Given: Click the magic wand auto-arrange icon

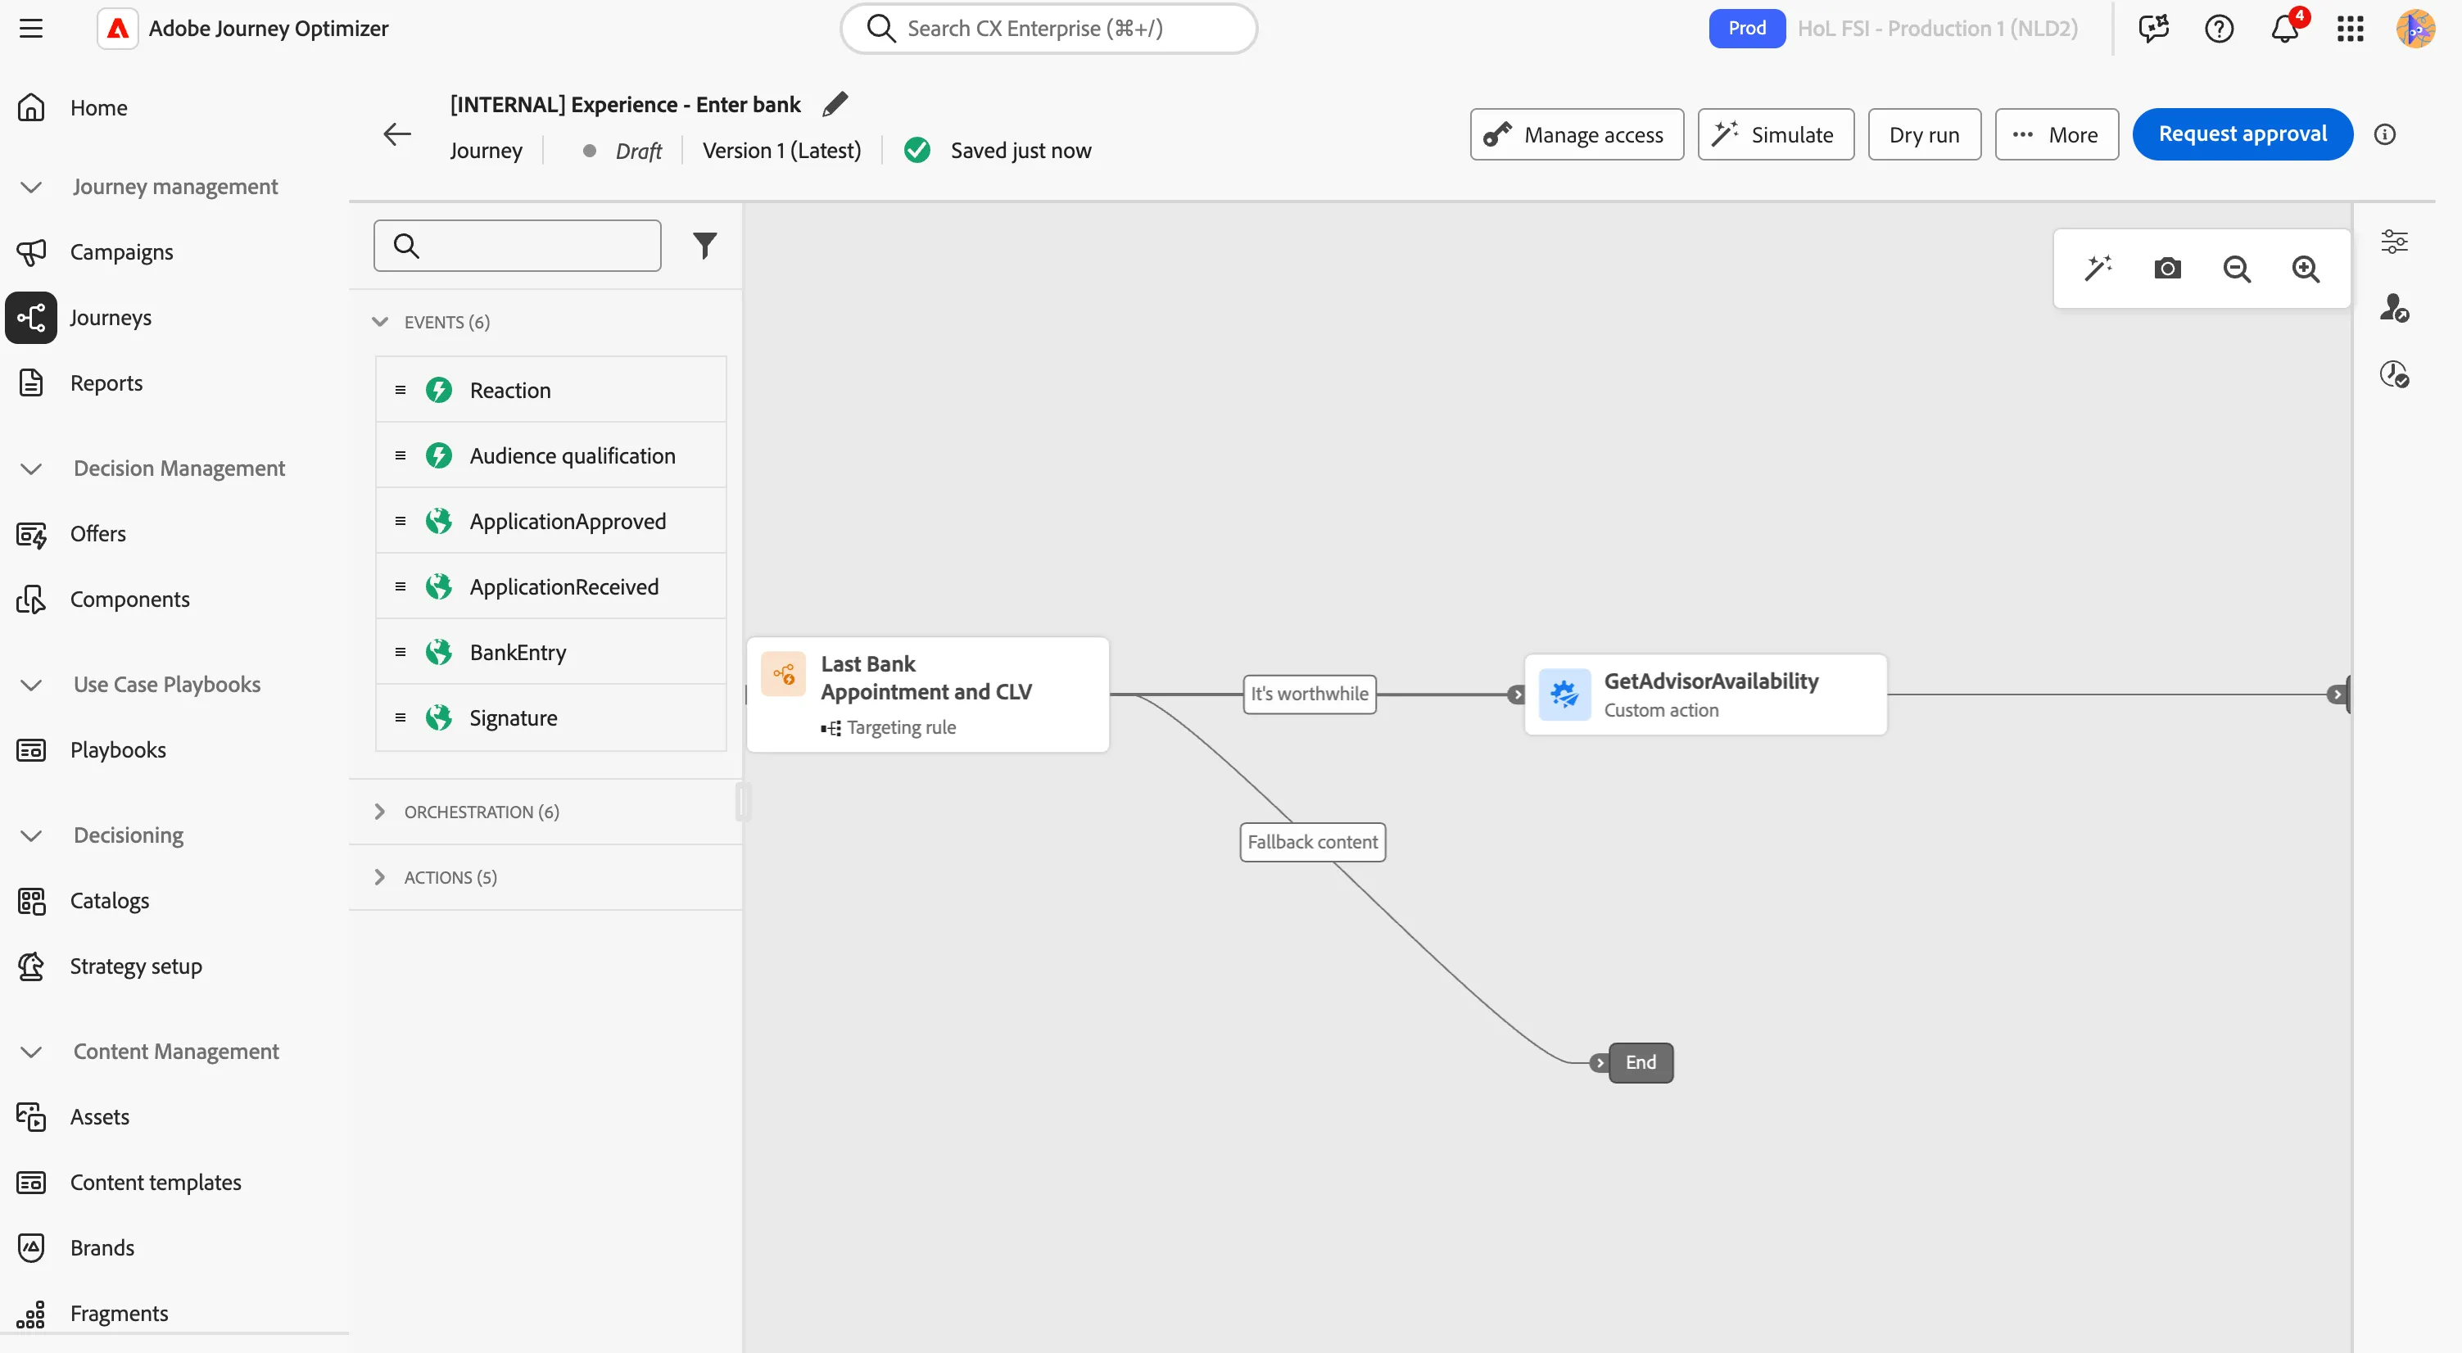Looking at the screenshot, I should pos(2098,269).
